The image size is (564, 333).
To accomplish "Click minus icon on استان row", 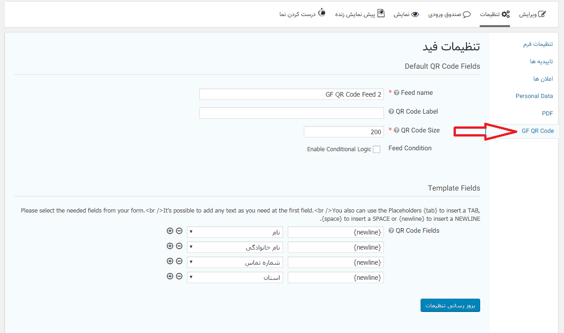I will pyautogui.click(x=179, y=276).
